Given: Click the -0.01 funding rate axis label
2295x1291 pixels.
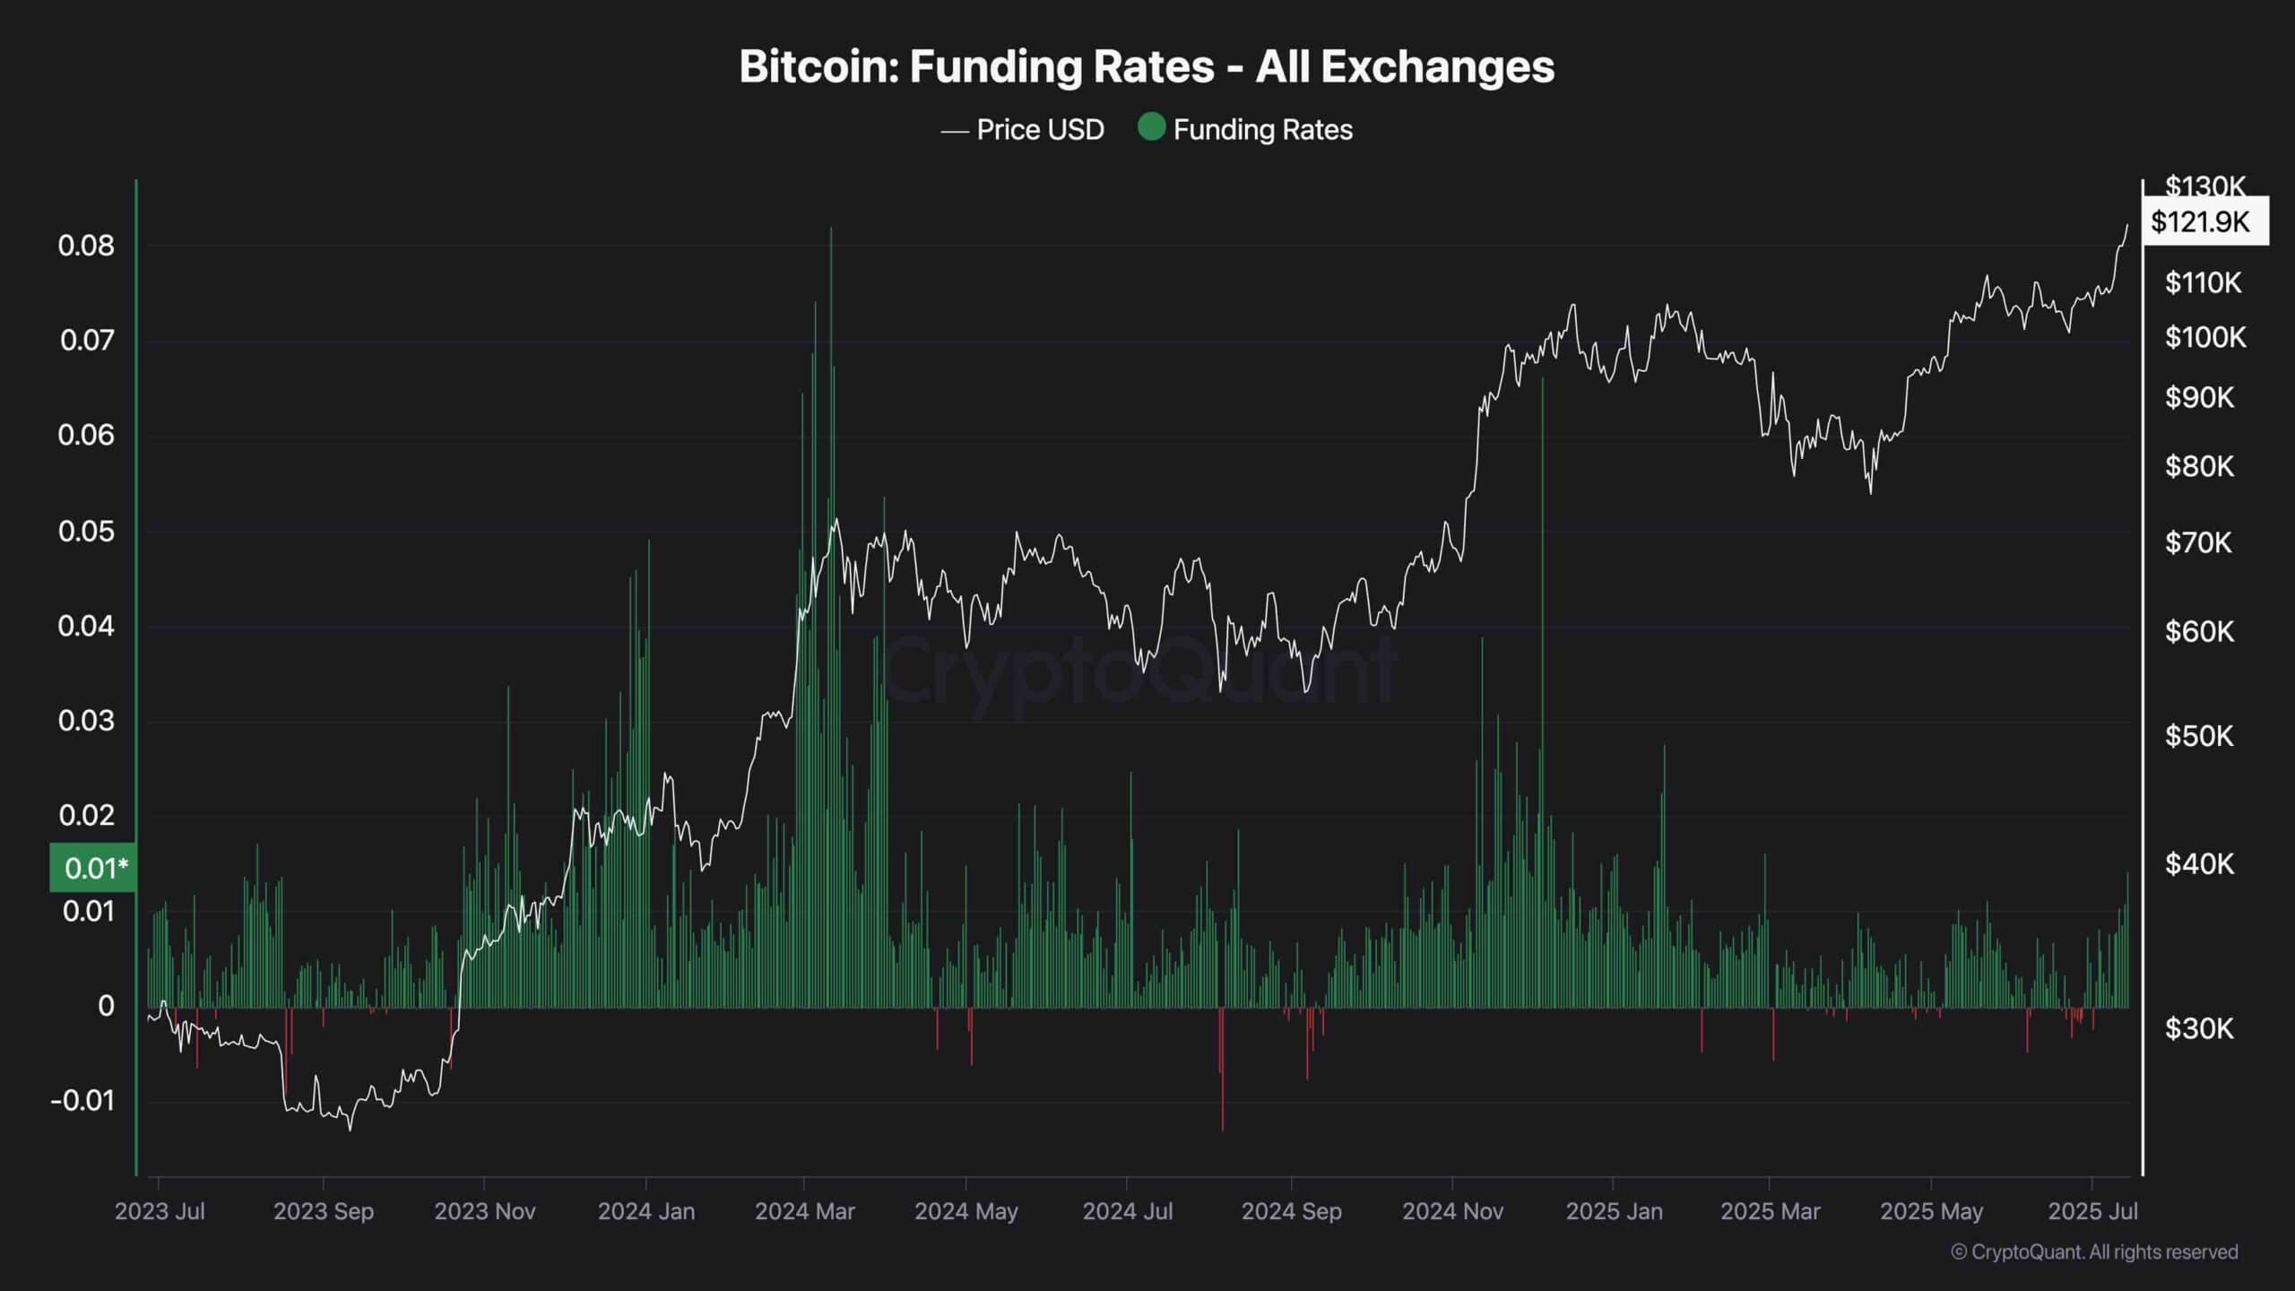Looking at the screenshot, I should point(82,1101).
